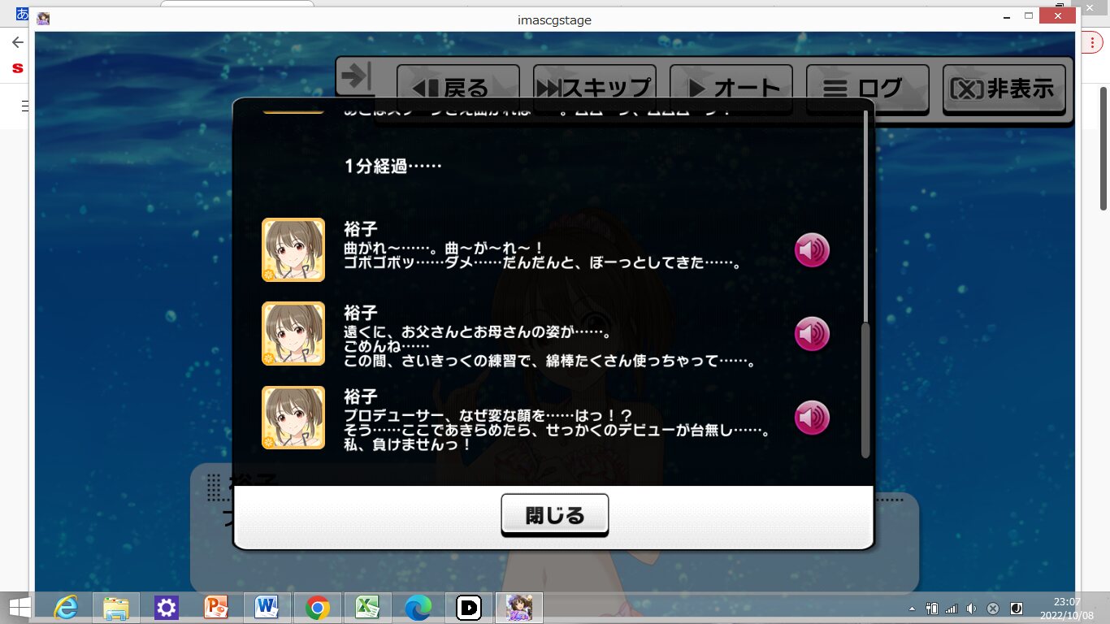Open File Explorer from the taskbar
This screenshot has height=624, width=1110.
pyautogui.click(x=116, y=607)
